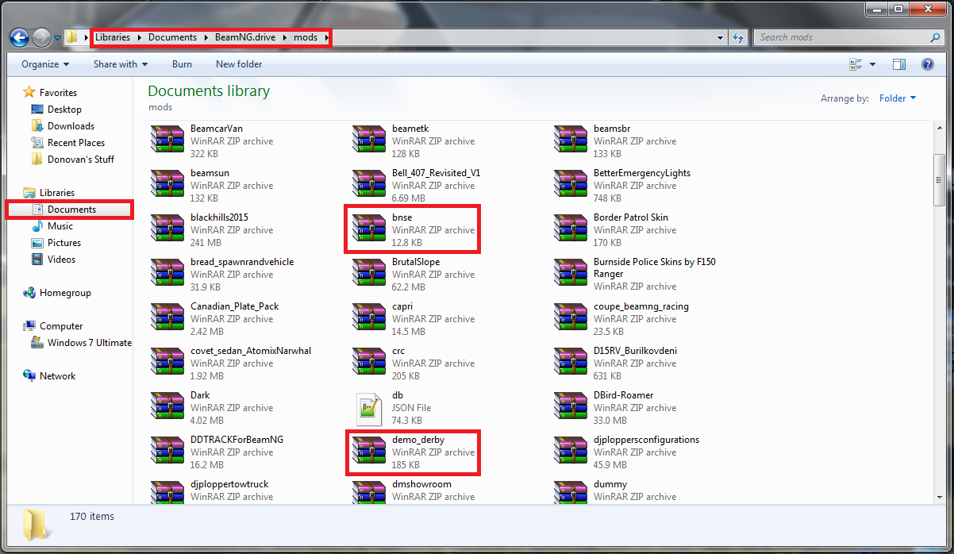This screenshot has width=954, height=554.
Task: Click the Back navigation arrow button
Action: (20, 37)
